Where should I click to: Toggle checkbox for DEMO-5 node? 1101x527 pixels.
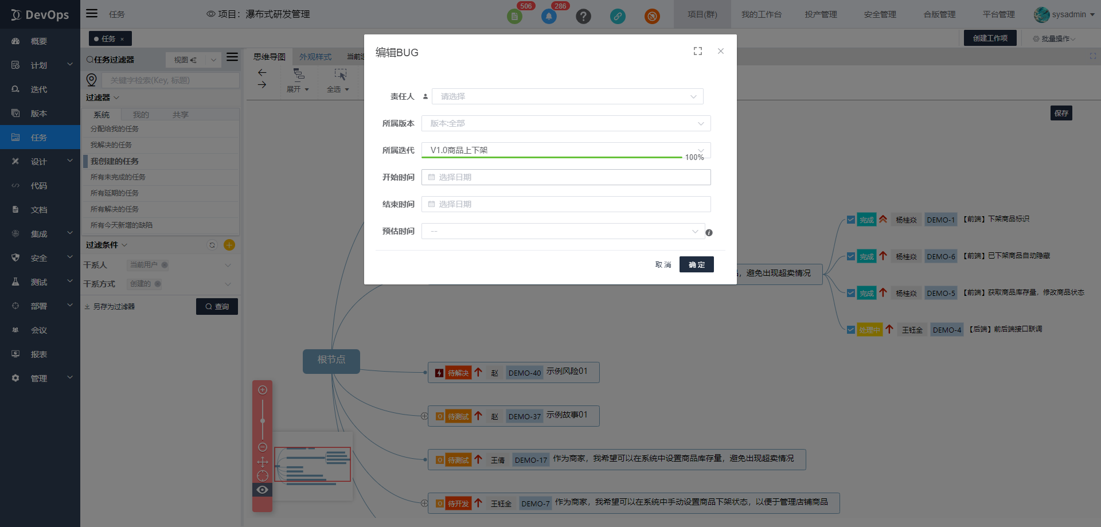point(851,293)
